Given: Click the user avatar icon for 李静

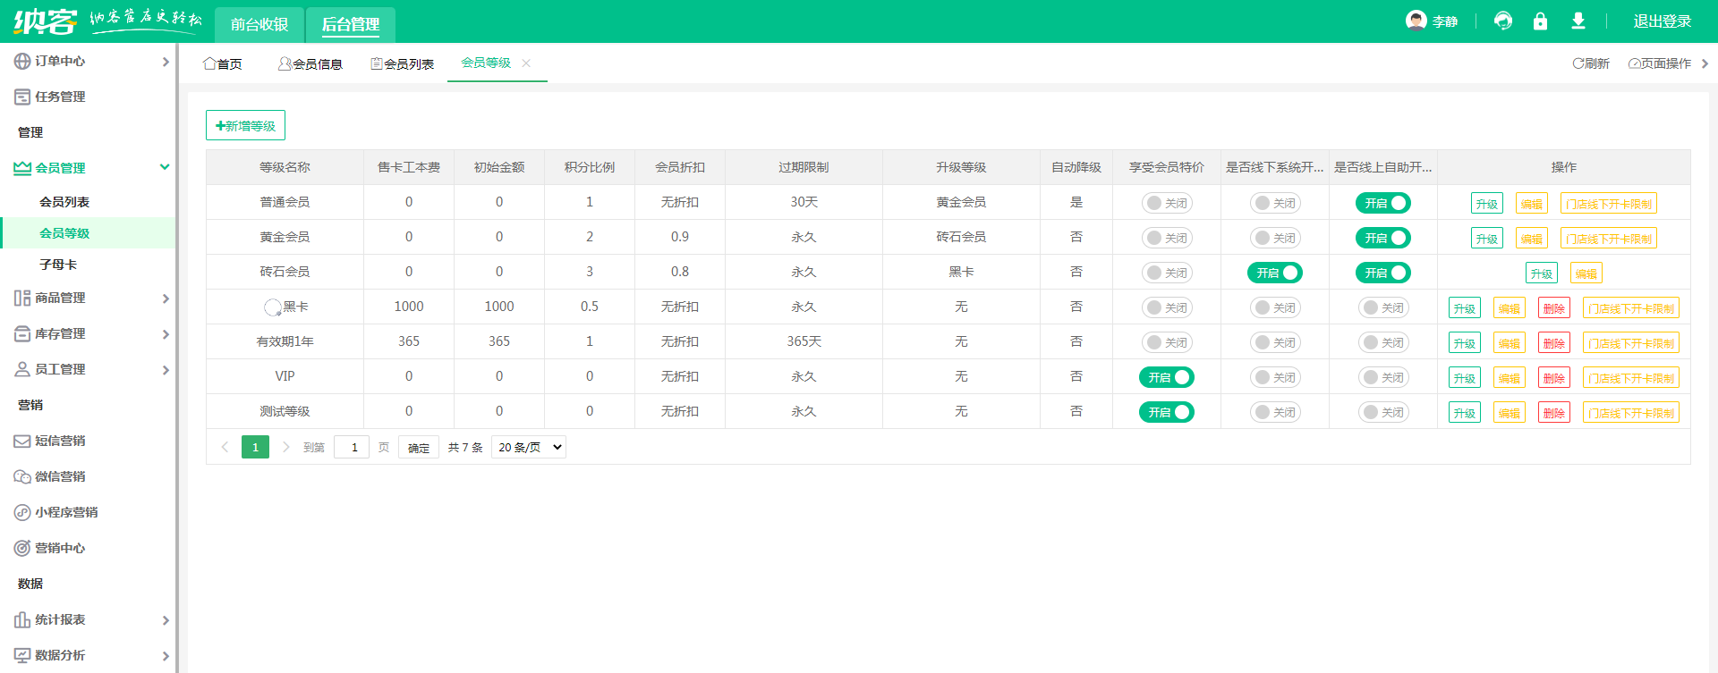Looking at the screenshot, I should (x=1416, y=21).
